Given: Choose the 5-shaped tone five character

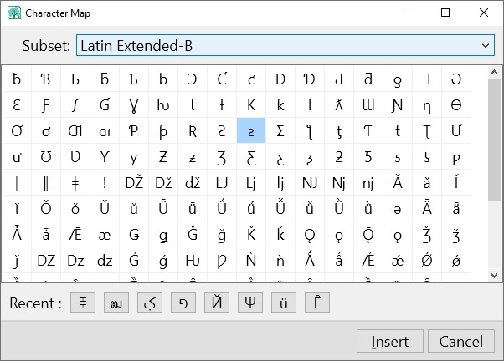Looking at the screenshot, I should 368,156.
